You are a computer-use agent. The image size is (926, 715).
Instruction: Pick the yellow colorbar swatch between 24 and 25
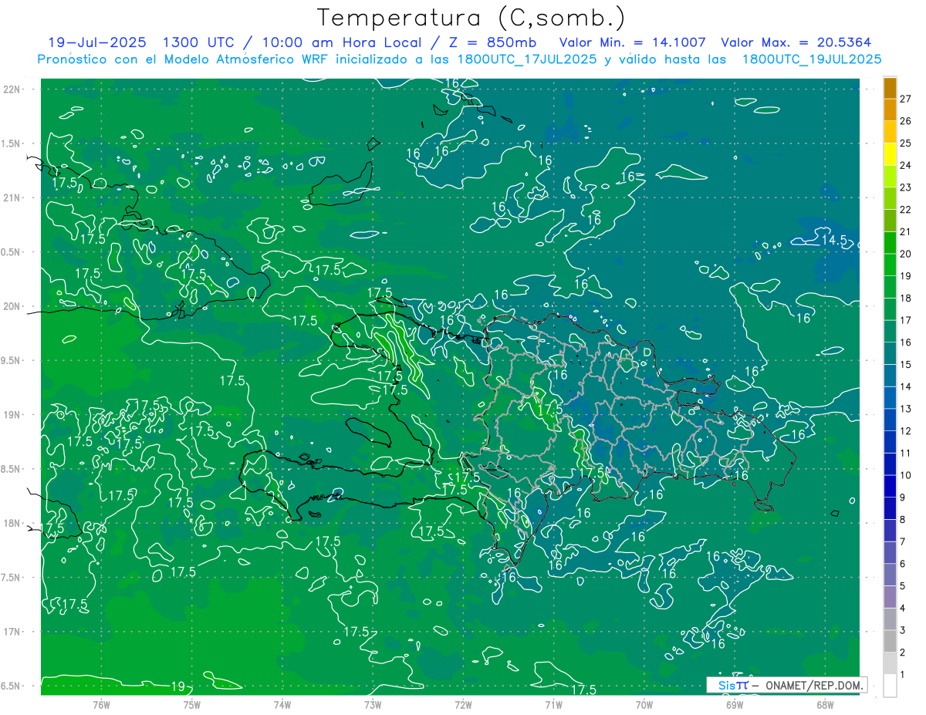tap(890, 154)
